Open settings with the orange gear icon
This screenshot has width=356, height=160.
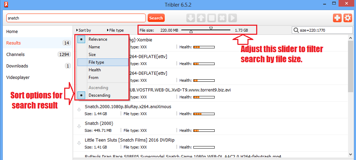[x=348, y=18]
